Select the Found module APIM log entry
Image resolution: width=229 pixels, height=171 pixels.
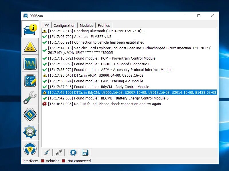(x=129, y=70)
